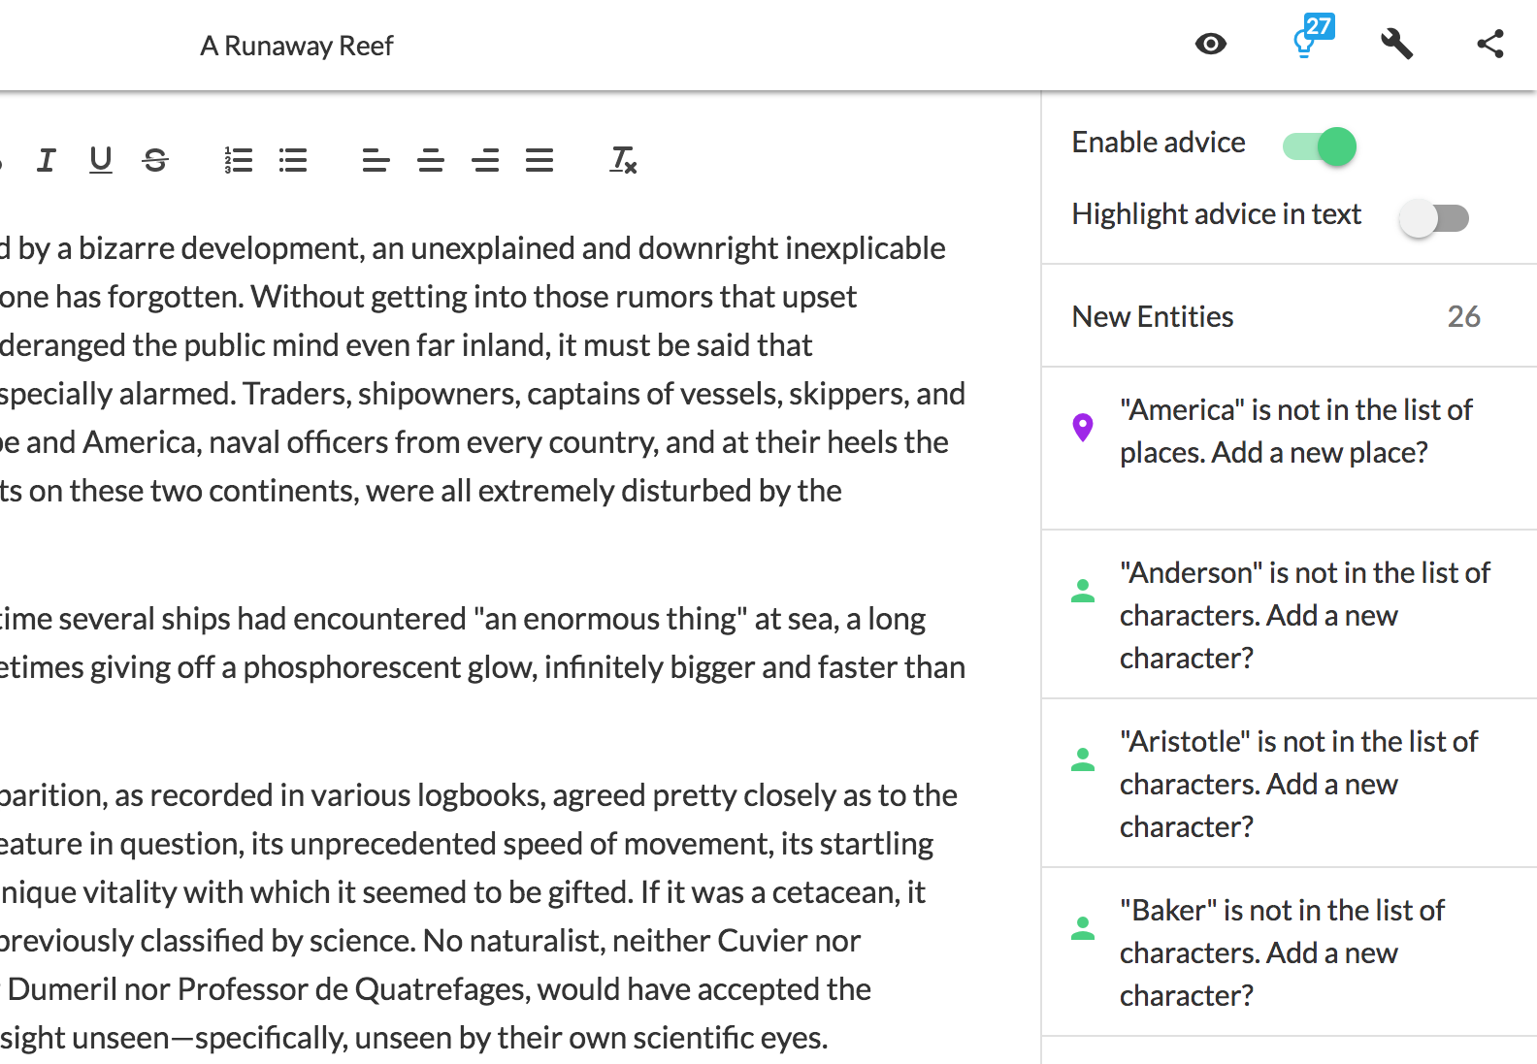
Task: Apply italic formatting
Action: click(x=46, y=159)
